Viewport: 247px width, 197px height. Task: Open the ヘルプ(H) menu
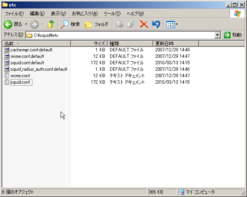[135, 14]
